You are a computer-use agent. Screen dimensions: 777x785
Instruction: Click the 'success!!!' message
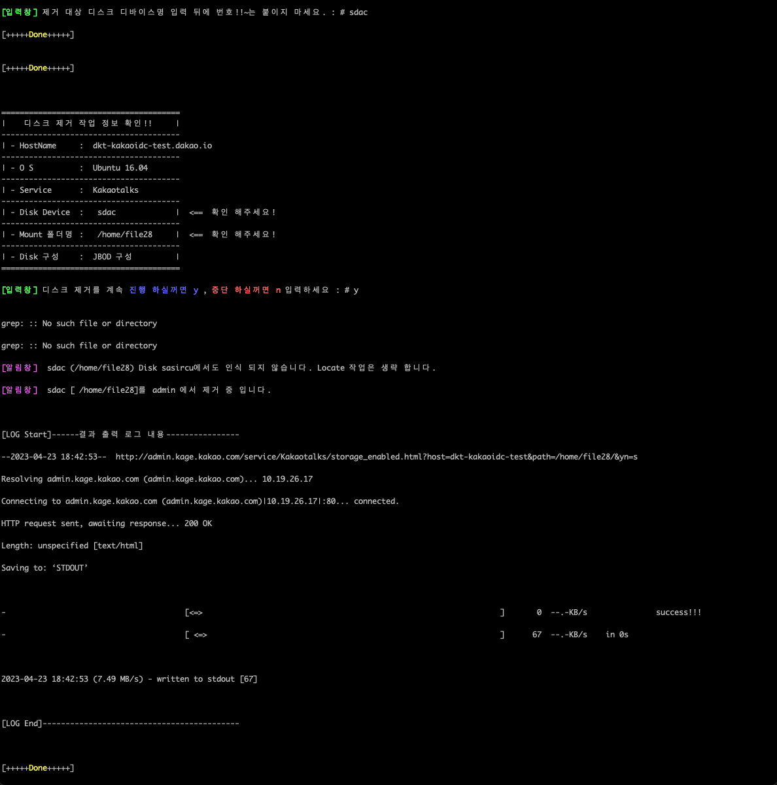pos(679,612)
